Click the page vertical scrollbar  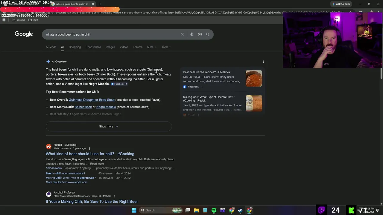tap(381, 73)
